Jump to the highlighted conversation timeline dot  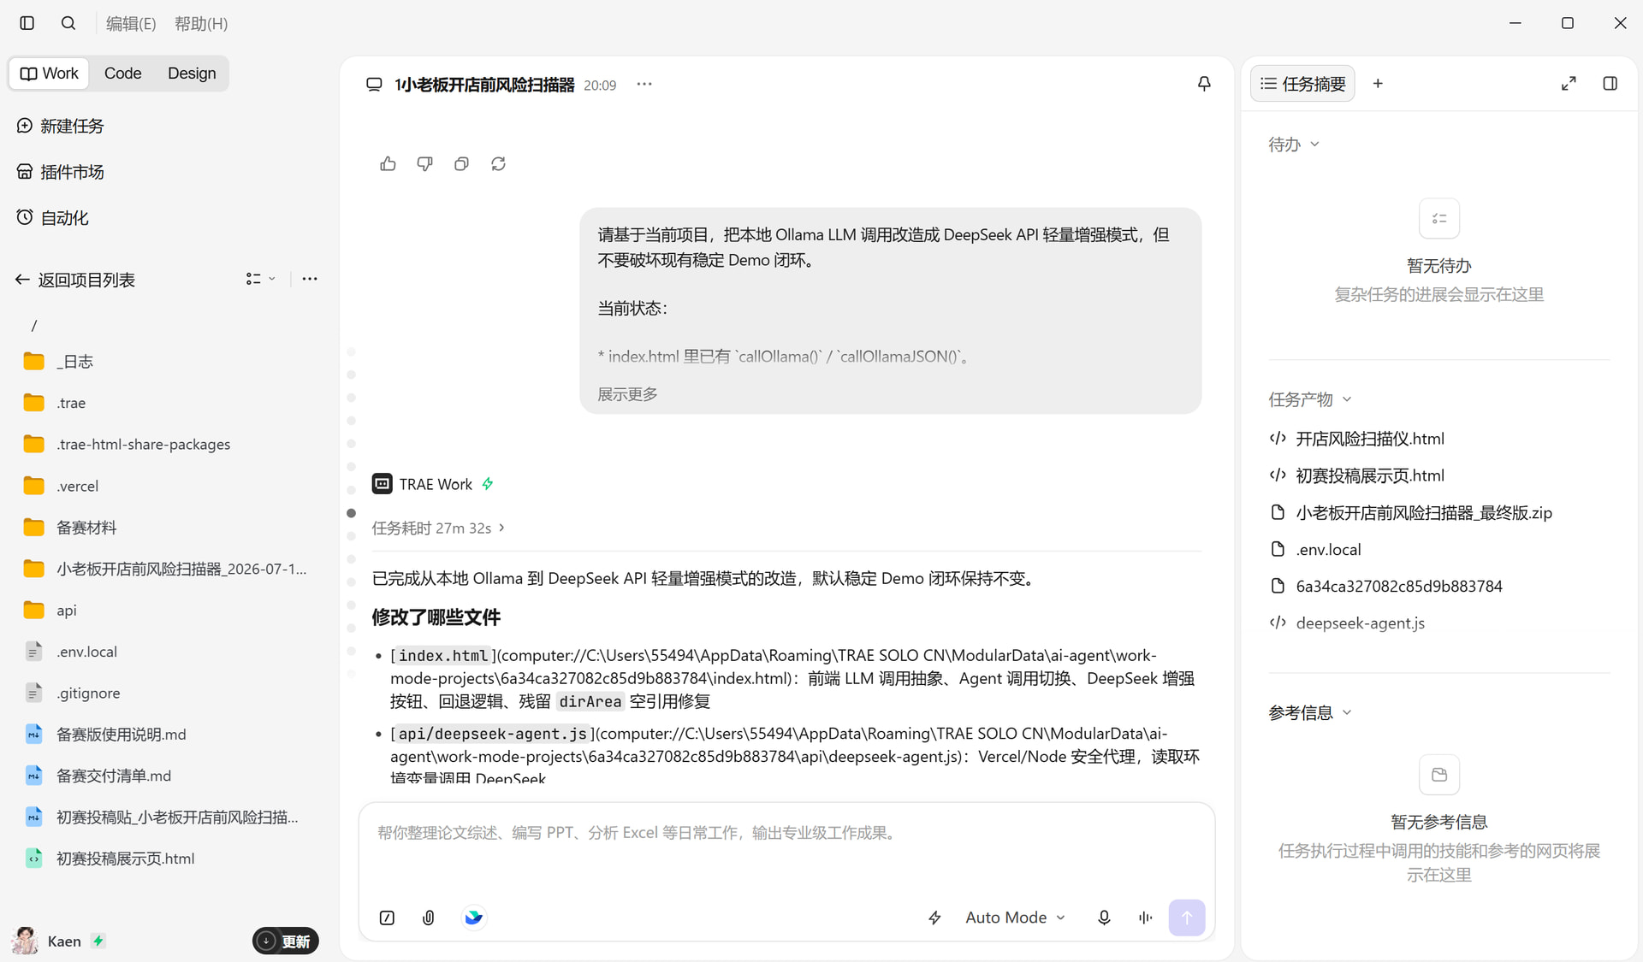pos(351,513)
